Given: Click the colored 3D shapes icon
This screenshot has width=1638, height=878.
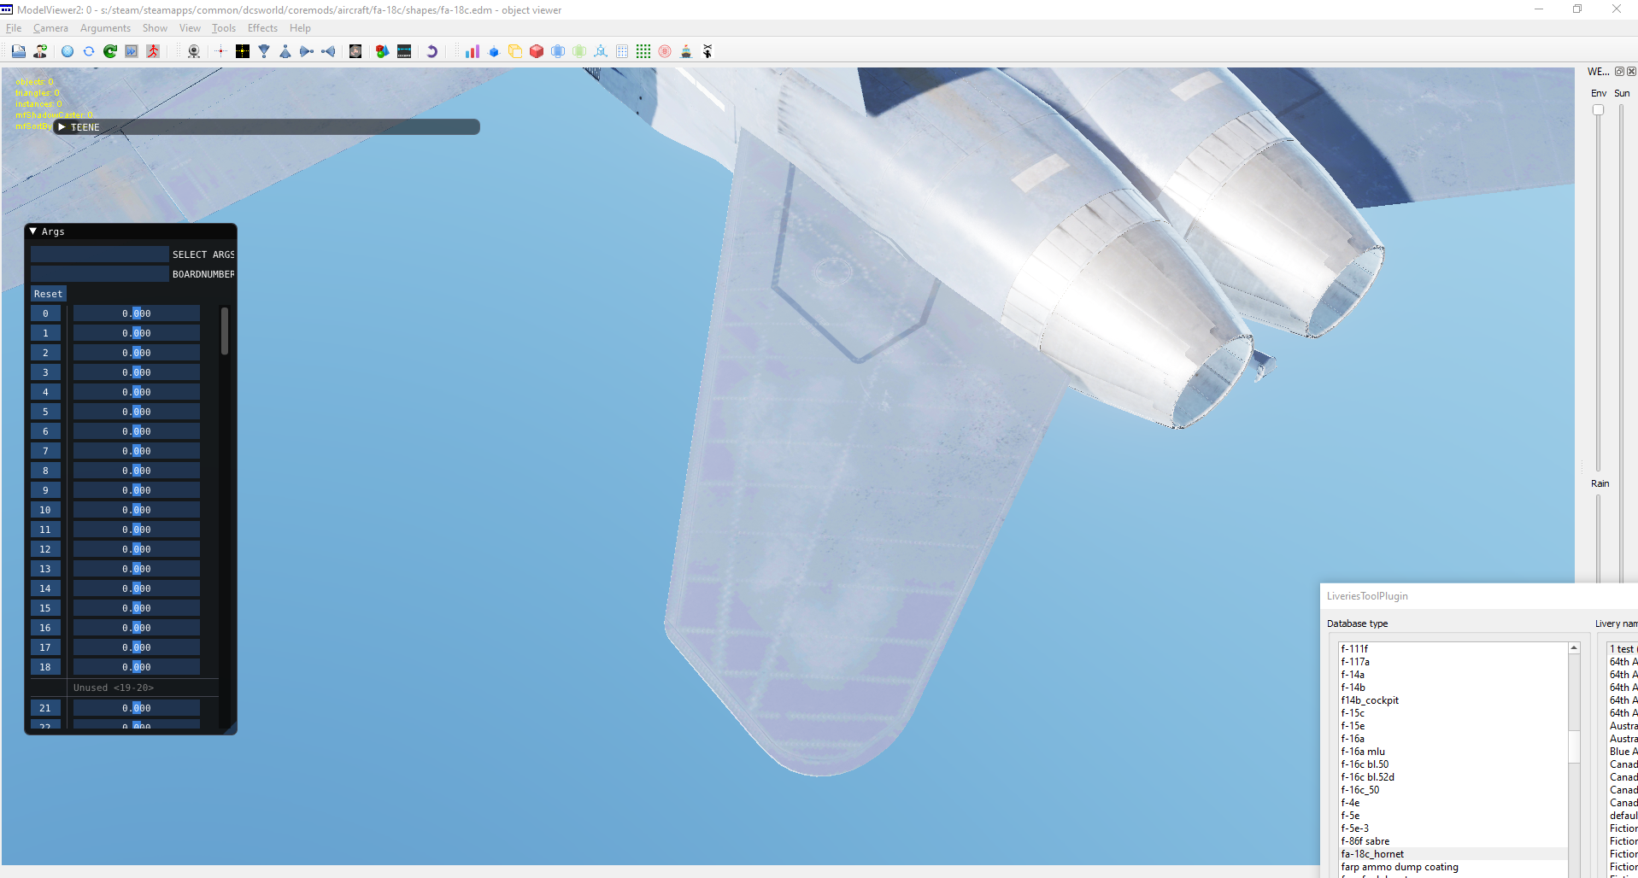Looking at the screenshot, I should (x=382, y=51).
